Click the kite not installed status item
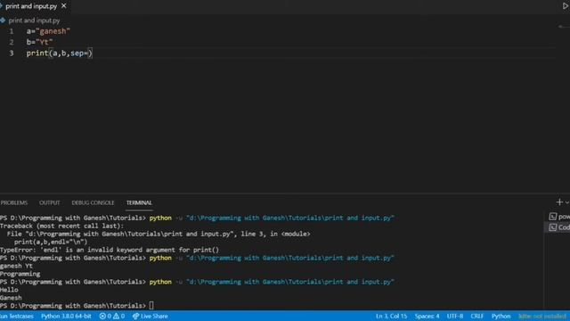 [x=542, y=316]
